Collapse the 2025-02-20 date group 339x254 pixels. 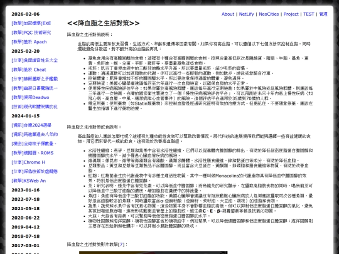pyautogui.click(x=26, y=51)
